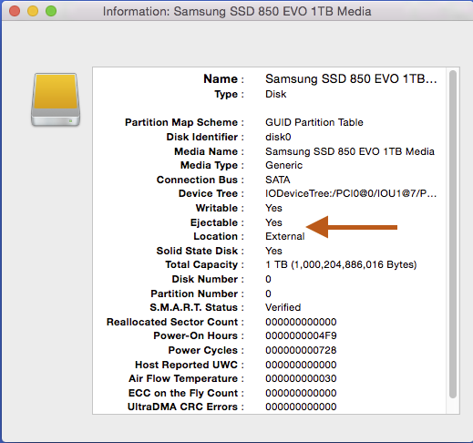
Task: Click the vertical scrollbar in info panel
Action: pyautogui.click(x=453, y=234)
